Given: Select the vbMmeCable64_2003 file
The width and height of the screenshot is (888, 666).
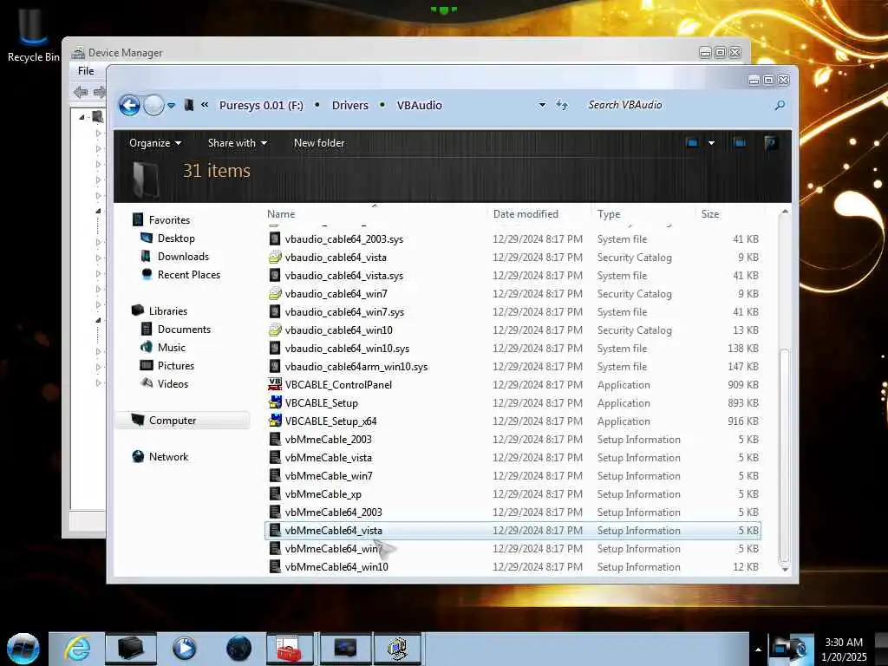Looking at the screenshot, I should pos(333,512).
